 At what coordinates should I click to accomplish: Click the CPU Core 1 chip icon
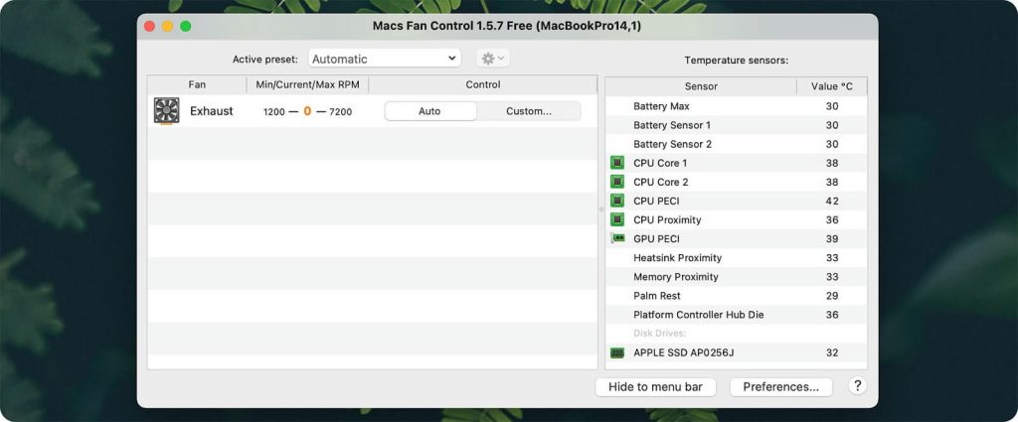[x=617, y=163]
